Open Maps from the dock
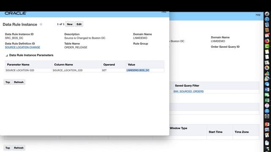Viewport: 271px width, 152px height. coord(267,62)
